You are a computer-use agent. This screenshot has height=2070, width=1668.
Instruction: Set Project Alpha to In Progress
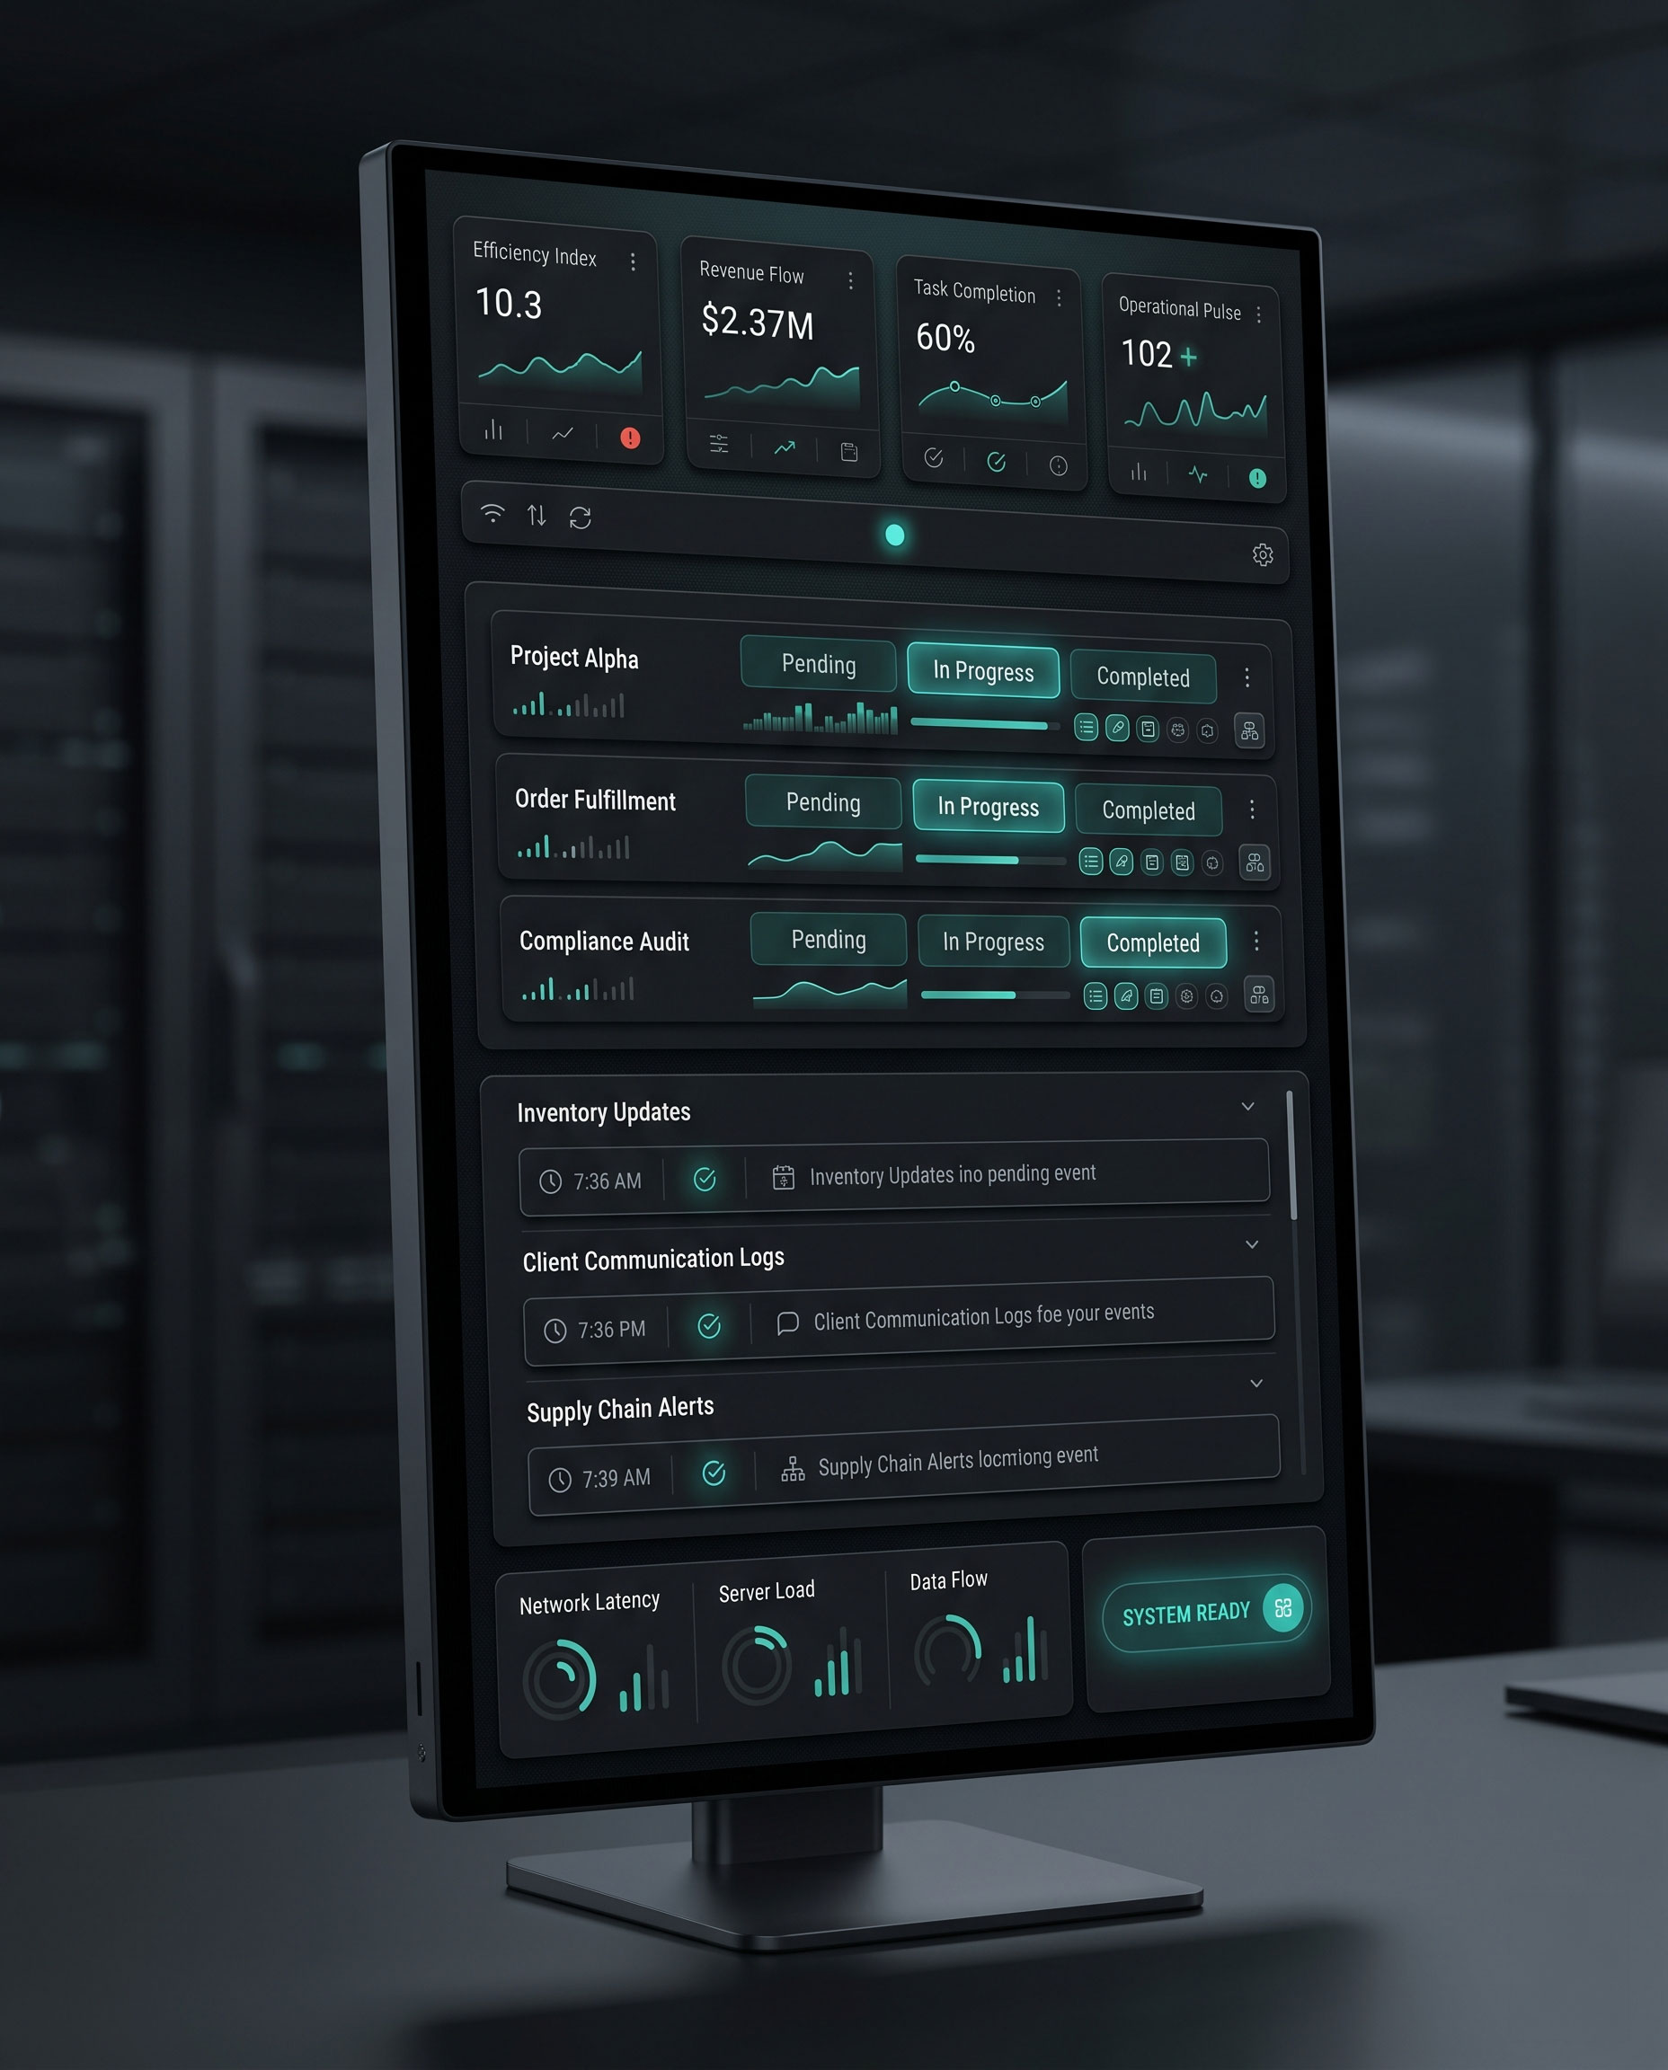click(983, 670)
